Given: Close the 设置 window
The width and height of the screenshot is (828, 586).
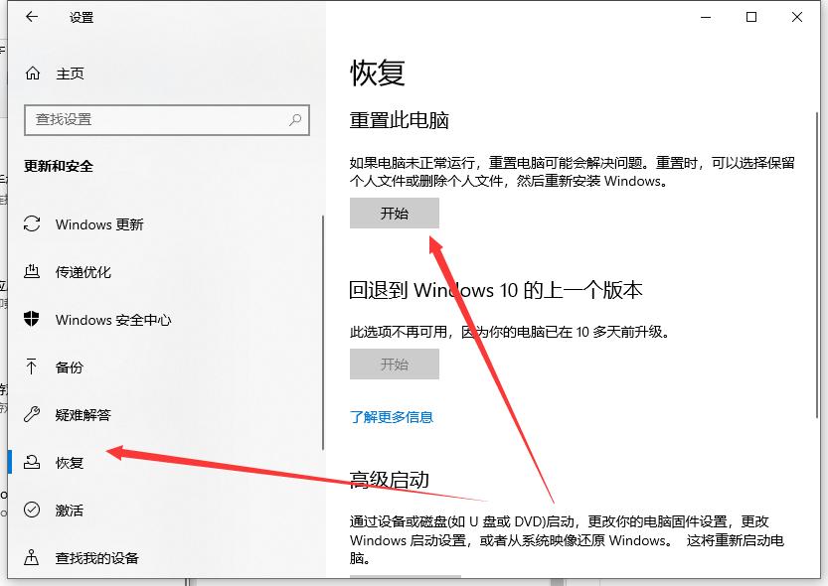Looking at the screenshot, I should pos(797,17).
